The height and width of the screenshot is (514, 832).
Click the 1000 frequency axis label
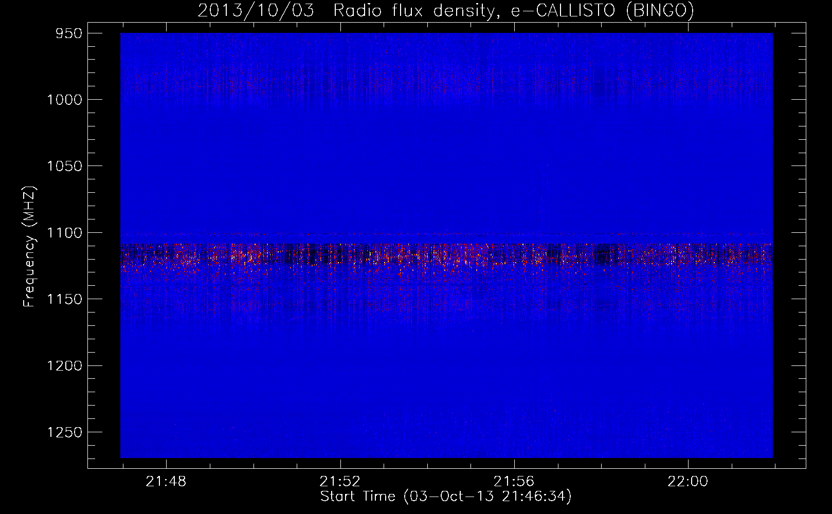tap(64, 100)
